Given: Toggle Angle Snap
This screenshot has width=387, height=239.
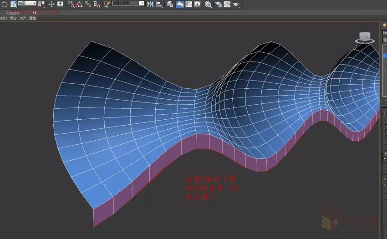Looking at the screenshot, I should [x=79, y=4].
